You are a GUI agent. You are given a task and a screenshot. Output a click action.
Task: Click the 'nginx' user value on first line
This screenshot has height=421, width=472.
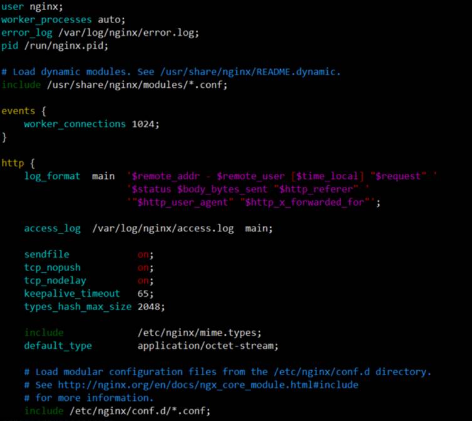click(44, 7)
